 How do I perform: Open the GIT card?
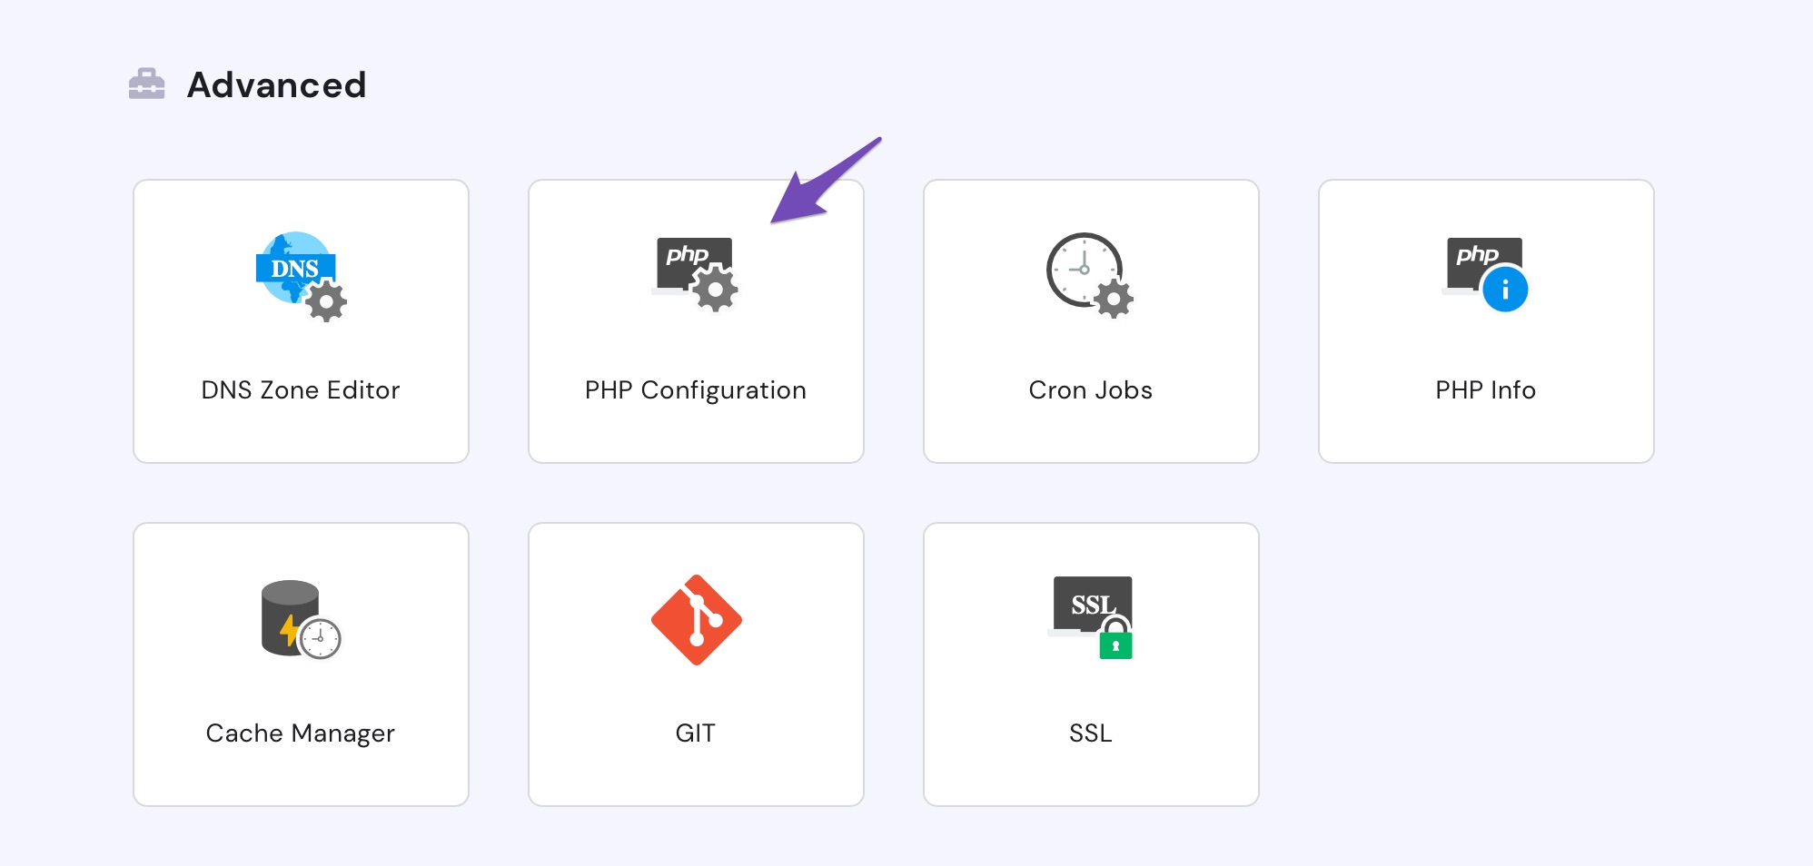coord(696,663)
